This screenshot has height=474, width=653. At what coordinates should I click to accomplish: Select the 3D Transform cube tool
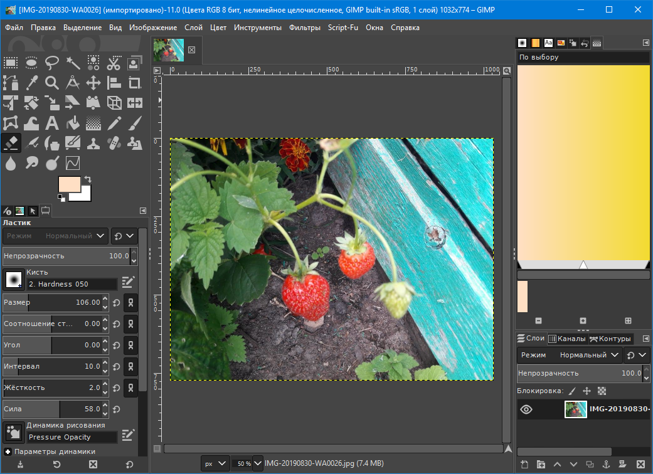[x=114, y=103]
